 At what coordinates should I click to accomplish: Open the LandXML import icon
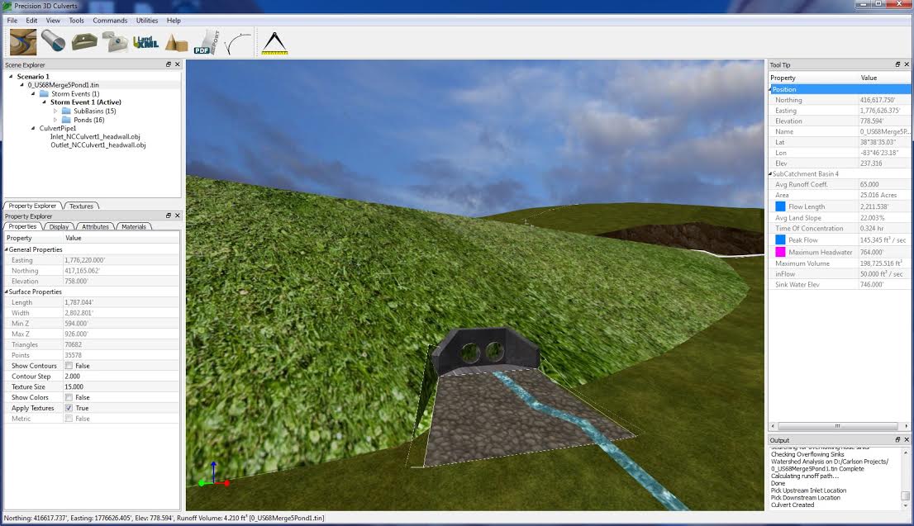144,41
